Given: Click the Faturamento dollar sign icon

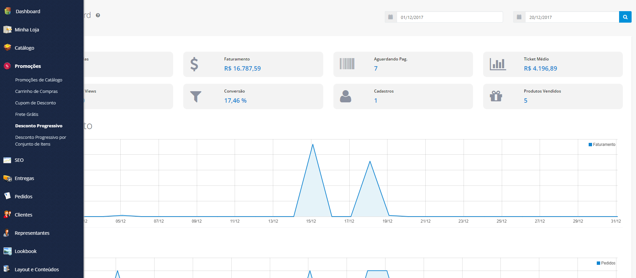Looking at the screenshot, I should 194,64.
